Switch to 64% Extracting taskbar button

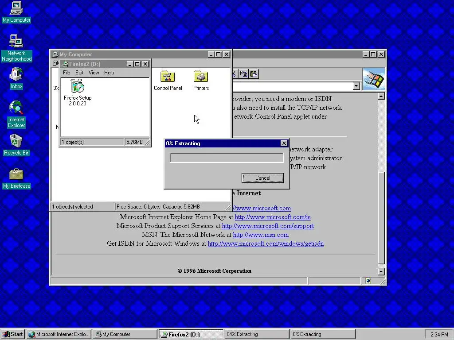click(x=257, y=334)
